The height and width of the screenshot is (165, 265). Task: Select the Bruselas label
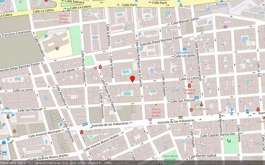tap(222, 4)
